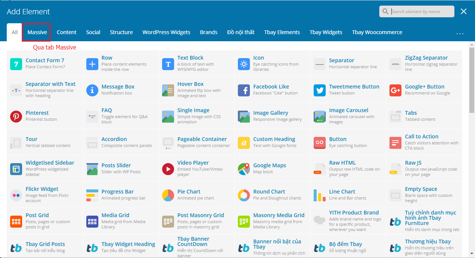Choose the Image Carousel icon
Image resolution: width=475 pixels, height=258 pixels.
pos(320,117)
